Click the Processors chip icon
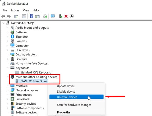This screenshot has height=116, width=152. click(12, 99)
